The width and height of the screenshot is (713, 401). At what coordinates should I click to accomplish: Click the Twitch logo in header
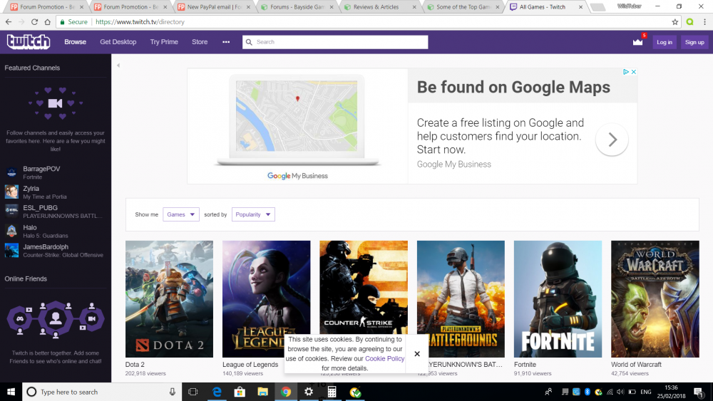point(29,42)
